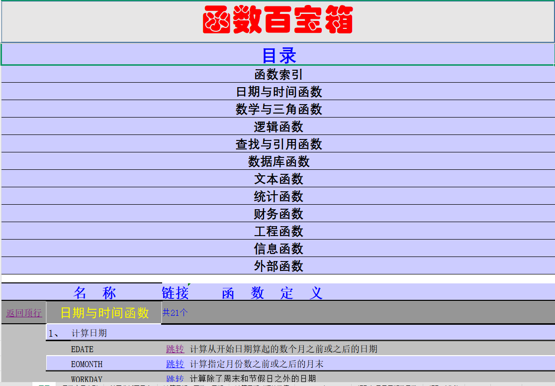Open the 数据库函数 category link
The image size is (555, 386).
coord(277,161)
